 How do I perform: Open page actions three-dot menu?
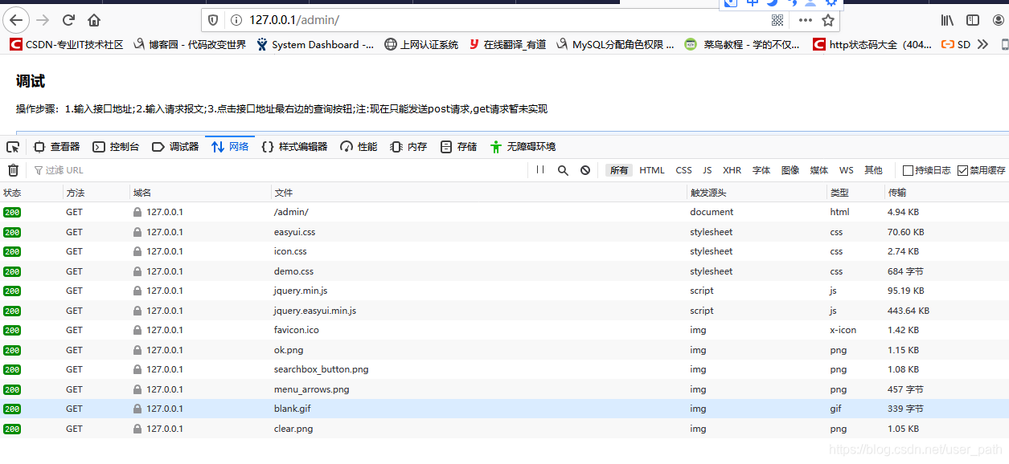[805, 20]
